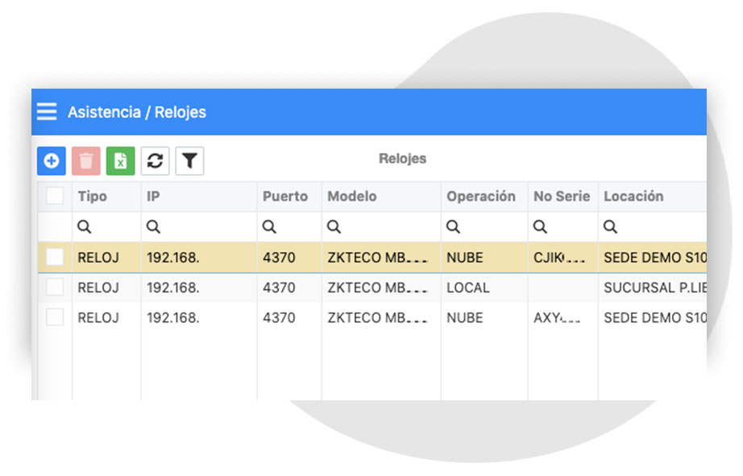Export table with green Excel icon
The image size is (743, 476).
120,161
